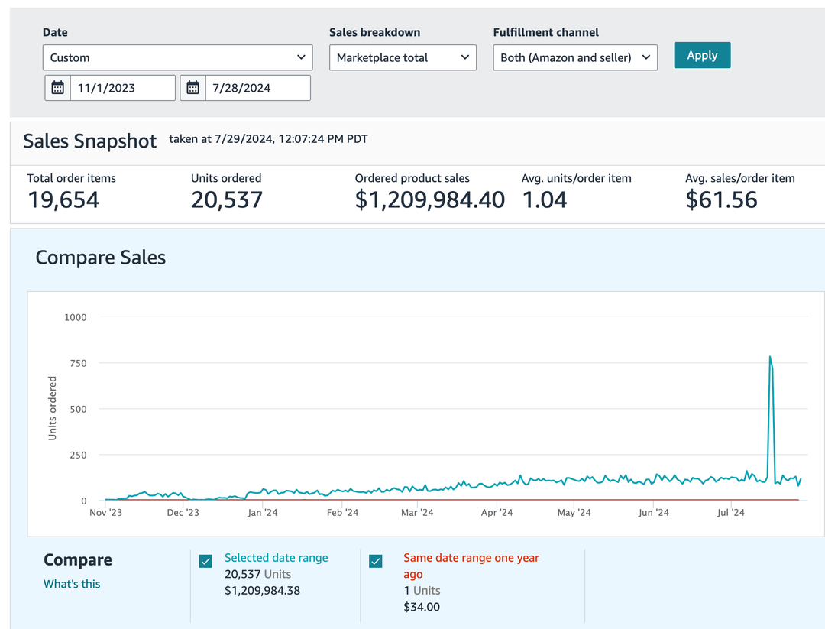The width and height of the screenshot is (825, 629).
Task: Open the Date dropdown set to Custom
Action: [x=177, y=57]
